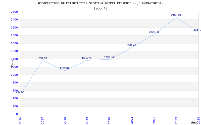
Task: Click the x-axis year 2020
Action: coord(110,120)
